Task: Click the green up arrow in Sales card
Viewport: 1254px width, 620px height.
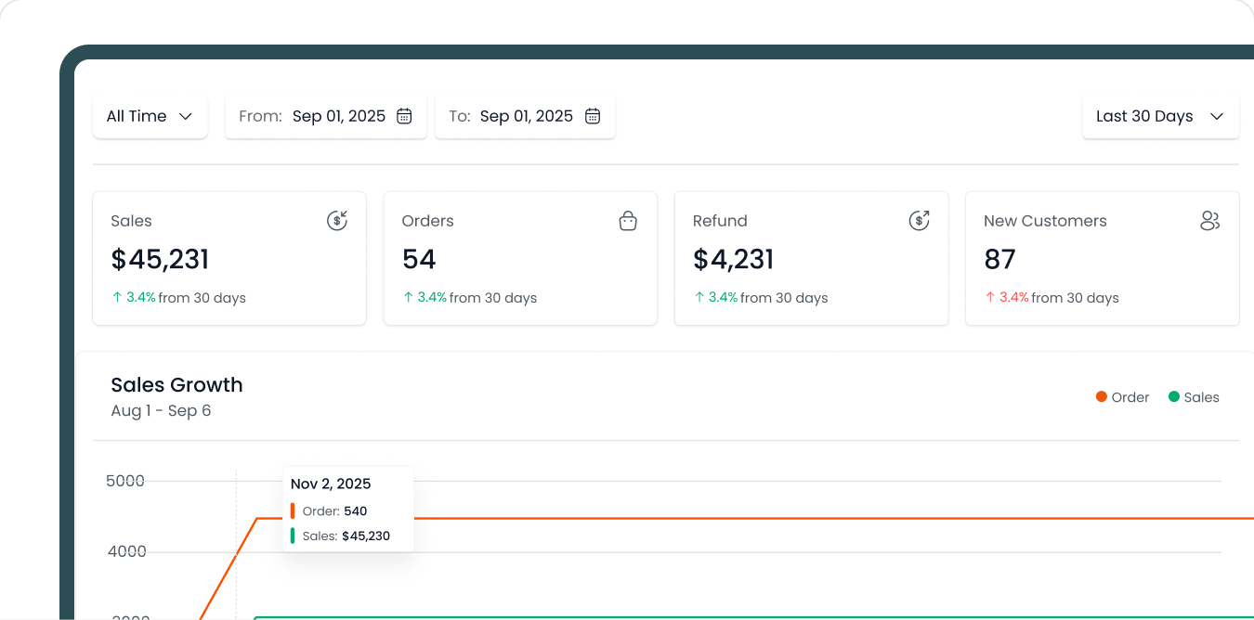Action: point(117,298)
